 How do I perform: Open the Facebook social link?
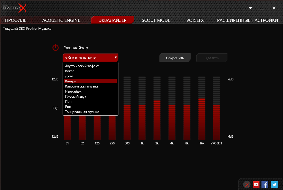click(265, 185)
